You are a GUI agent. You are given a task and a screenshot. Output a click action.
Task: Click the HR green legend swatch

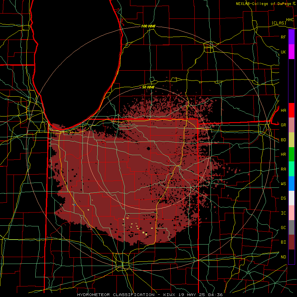(291, 154)
